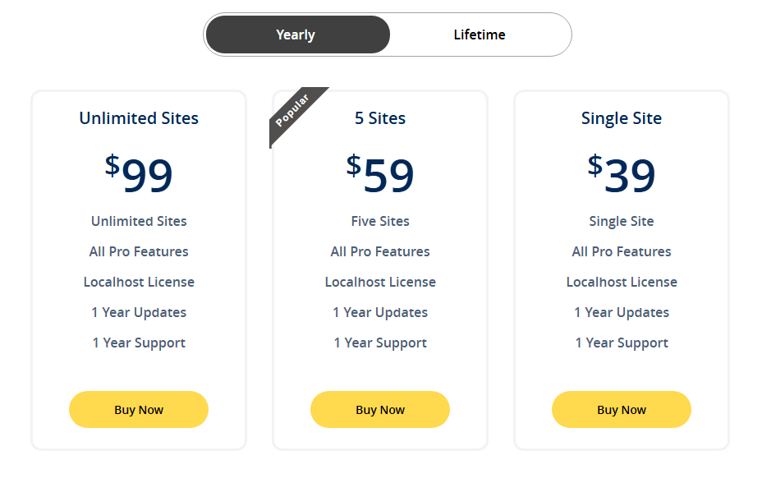Click the Single Site plan heading
This screenshot has height=483, width=762.
621,118
